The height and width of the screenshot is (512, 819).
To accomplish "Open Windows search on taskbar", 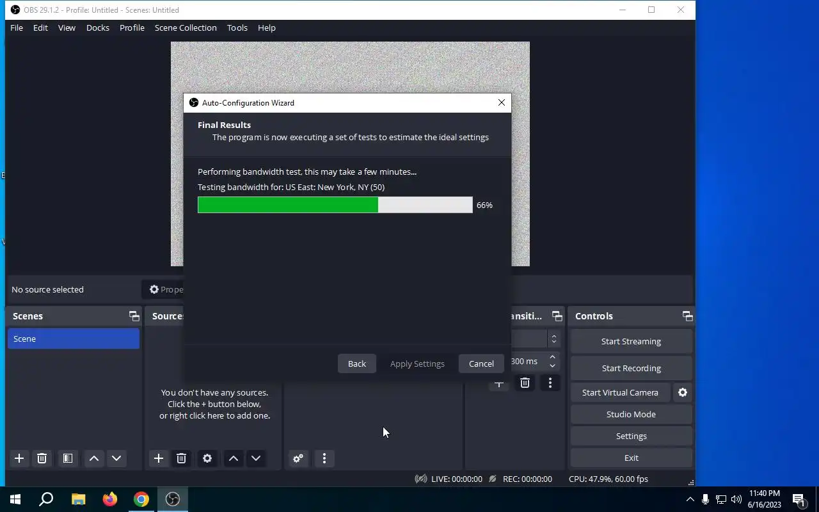I will (x=46, y=499).
